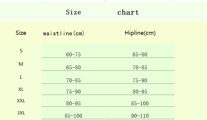Viewport: 207px width, 120px height.
Task: Click the M size row label
Action: click(x=21, y=64)
